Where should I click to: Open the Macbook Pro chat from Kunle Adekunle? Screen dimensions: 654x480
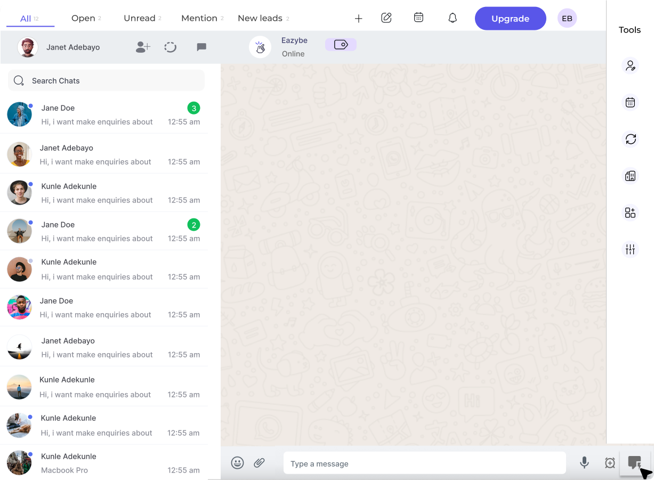(x=104, y=463)
